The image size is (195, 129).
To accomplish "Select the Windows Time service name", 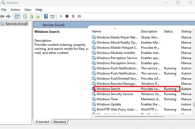I will [107, 99].
